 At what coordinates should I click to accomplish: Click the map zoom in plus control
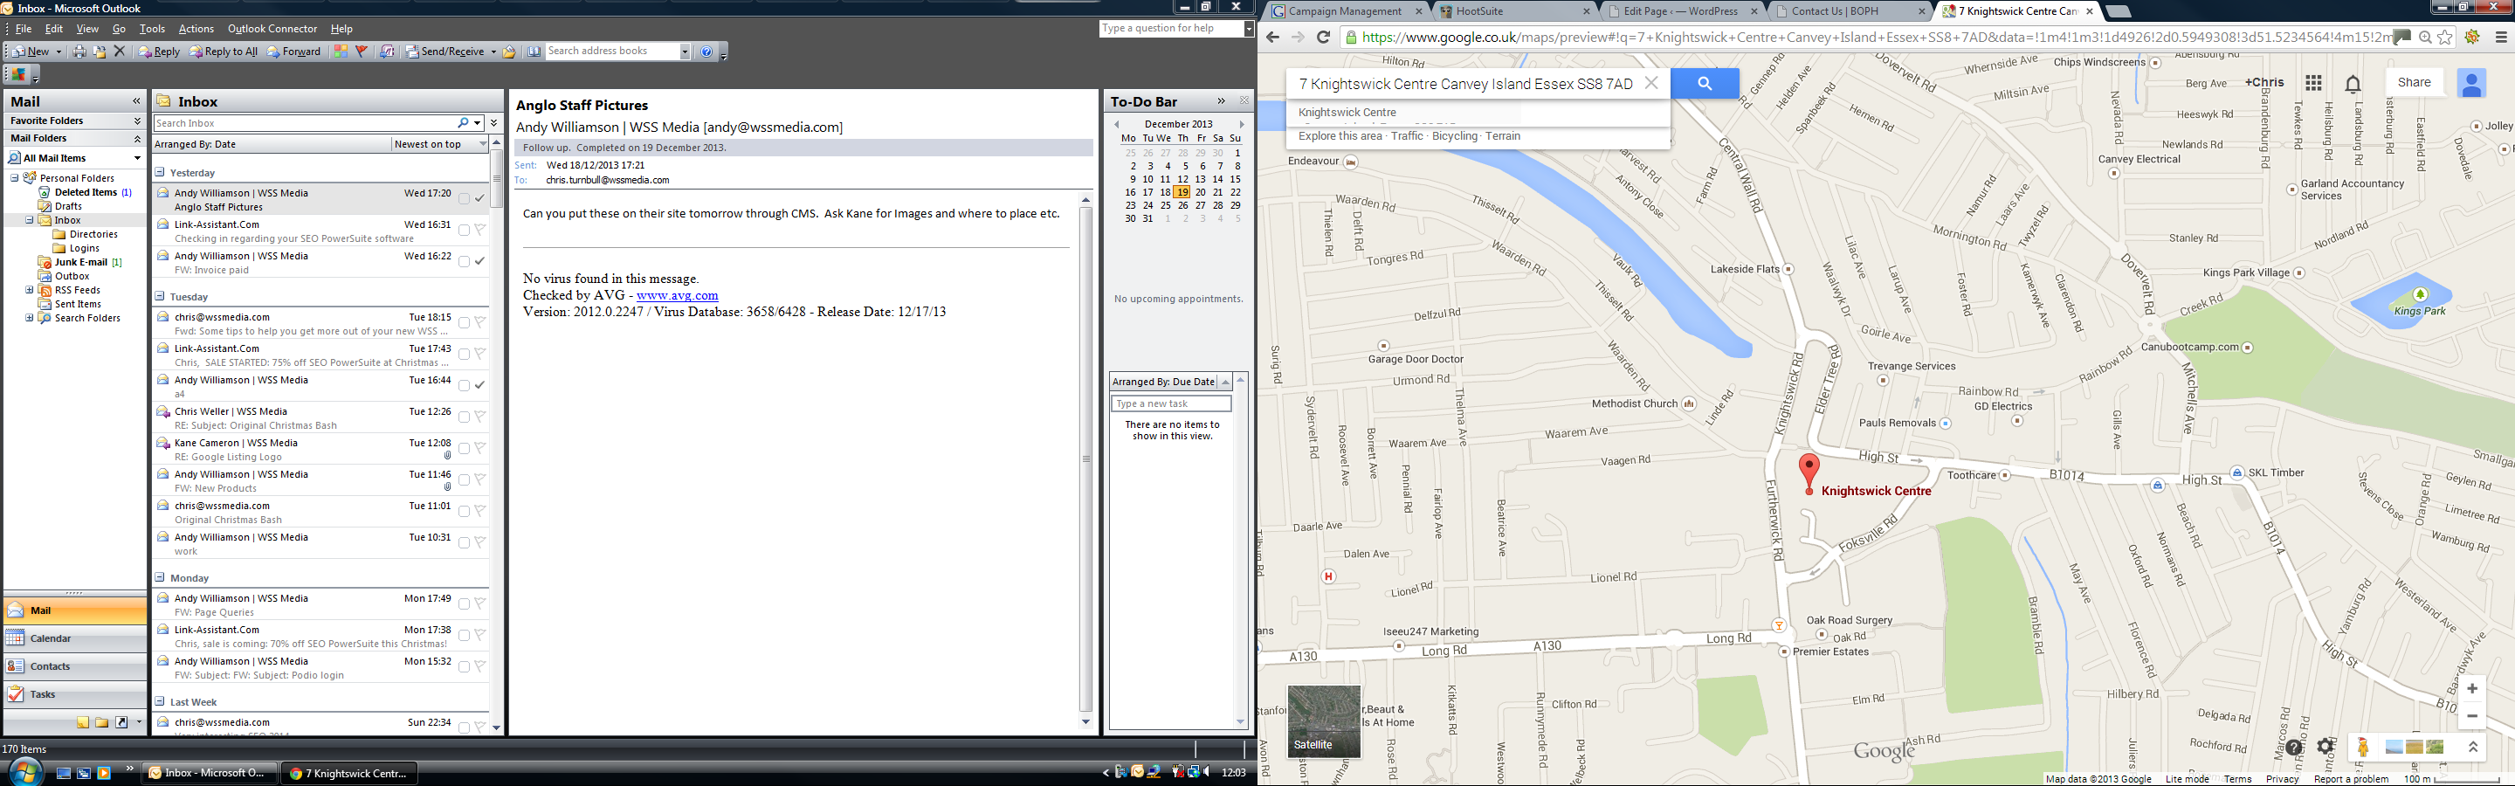[x=2472, y=689]
